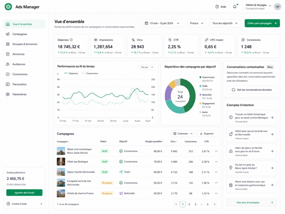This screenshot has height=214, width=285.
Task: Open options menu for Hôtels de charme France
Action: coord(216,193)
